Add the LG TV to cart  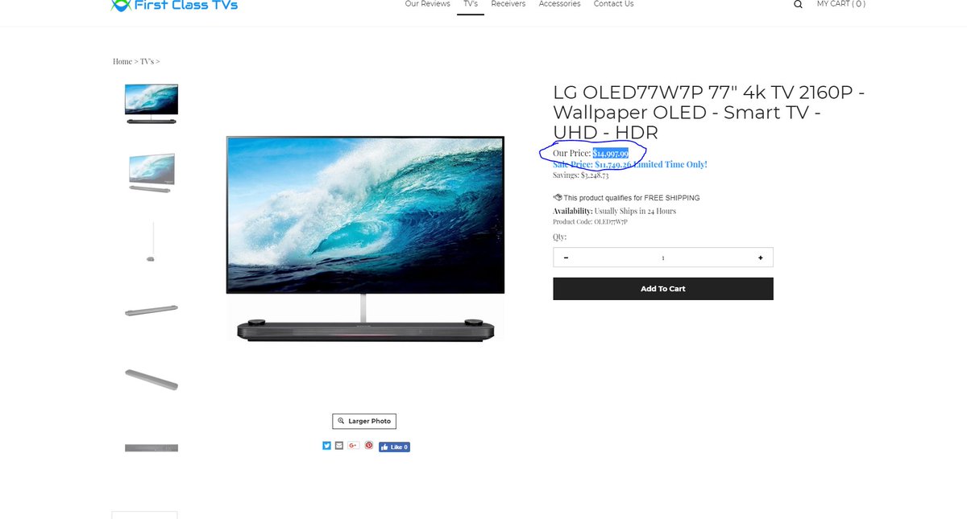click(663, 289)
